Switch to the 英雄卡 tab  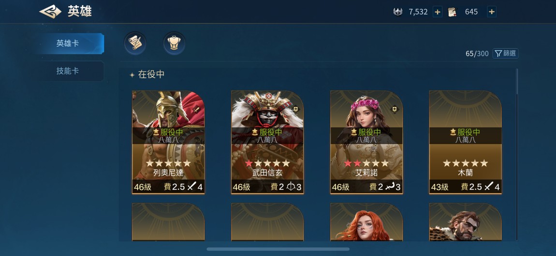click(x=68, y=43)
